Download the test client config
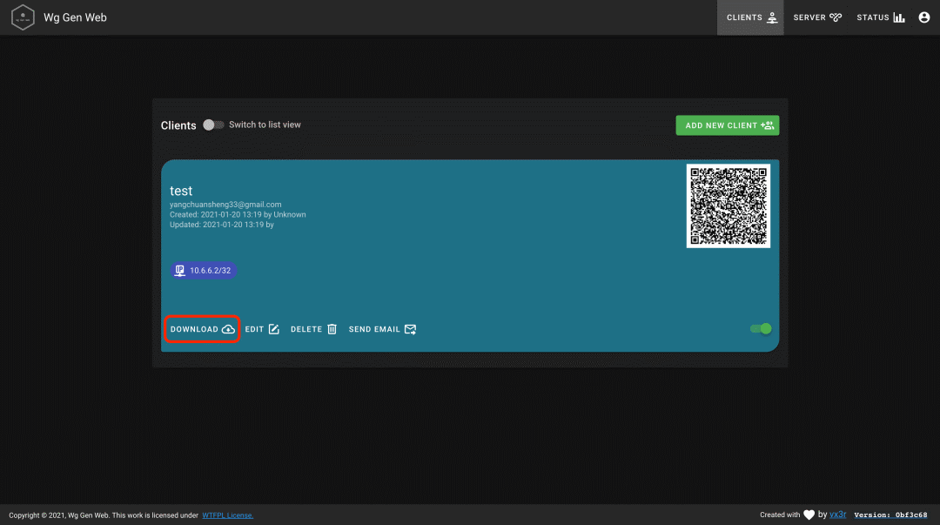The width and height of the screenshot is (940, 525). 202,329
